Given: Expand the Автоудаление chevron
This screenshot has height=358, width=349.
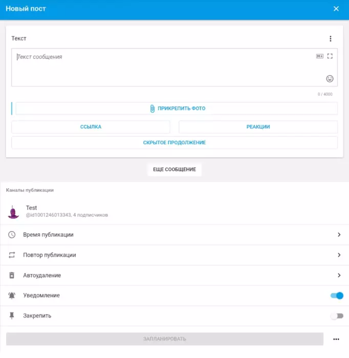Looking at the screenshot, I should pos(339,275).
